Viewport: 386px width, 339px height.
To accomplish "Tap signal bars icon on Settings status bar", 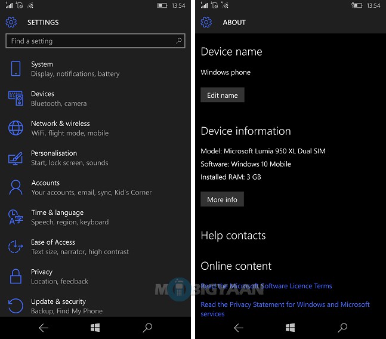I will [9, 5].
